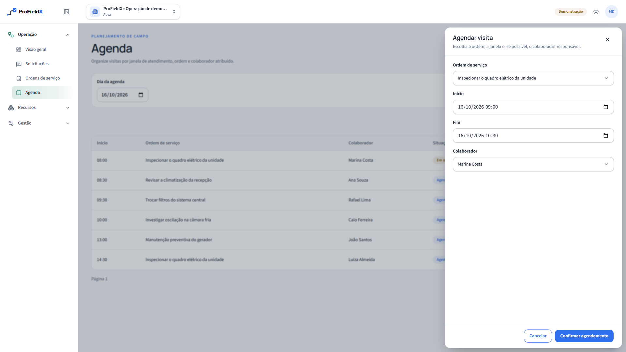Viewport: 626px width, 352px height.
Task: Open calendar picker in Início field
Action: click(x=606, y=107)
